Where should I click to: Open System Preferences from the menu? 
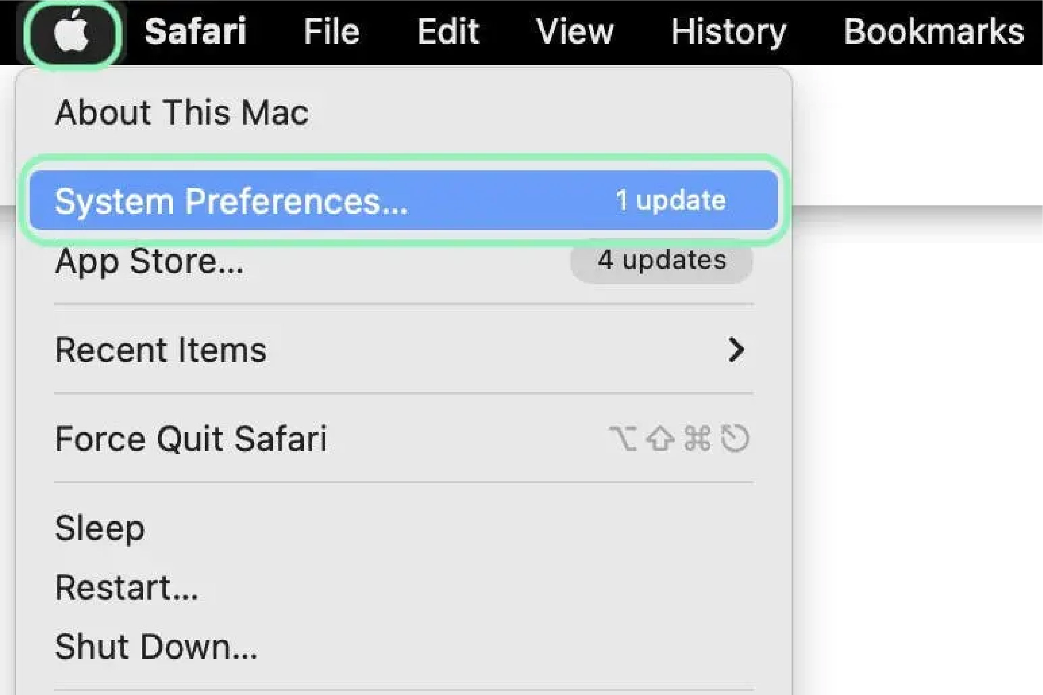point(403,200)
